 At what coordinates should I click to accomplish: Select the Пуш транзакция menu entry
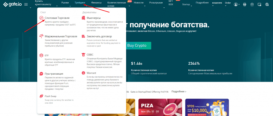54,74
